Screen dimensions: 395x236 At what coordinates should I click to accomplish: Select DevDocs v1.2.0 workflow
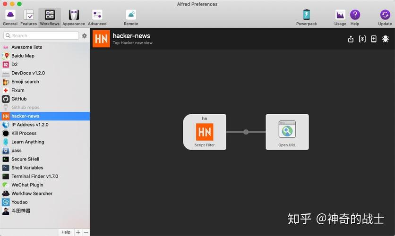click(45, 73)
